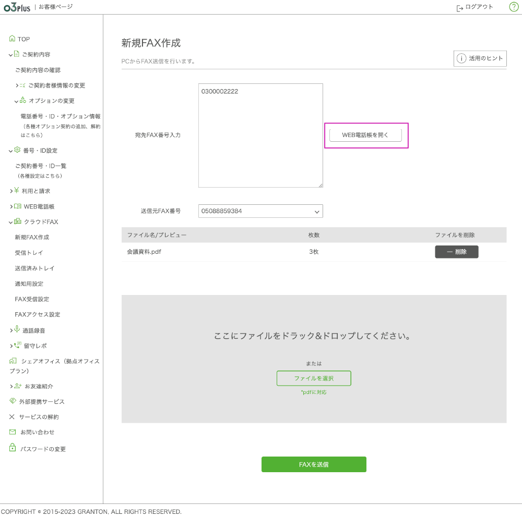Expand the お友達紹介 chevron
The width and height of the screenshot is (522, 517).
11,386
